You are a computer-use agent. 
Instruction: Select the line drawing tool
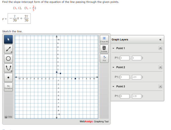[x=9, y=49]
